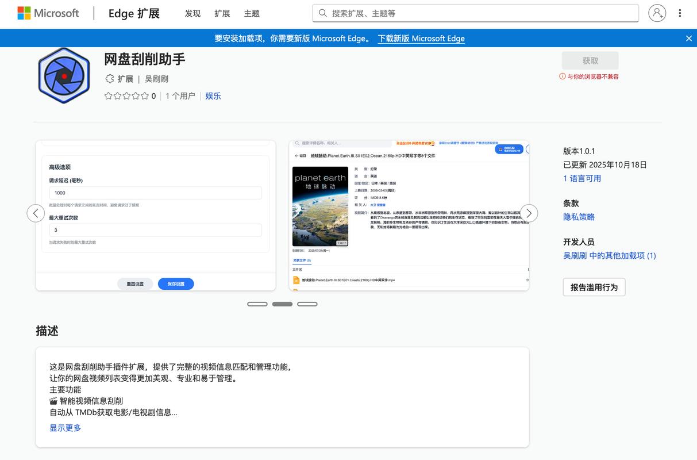The width and height of the screenshot is (697, 460).
Task: Open the 发现 menu
Action: [x=192, y=13]
